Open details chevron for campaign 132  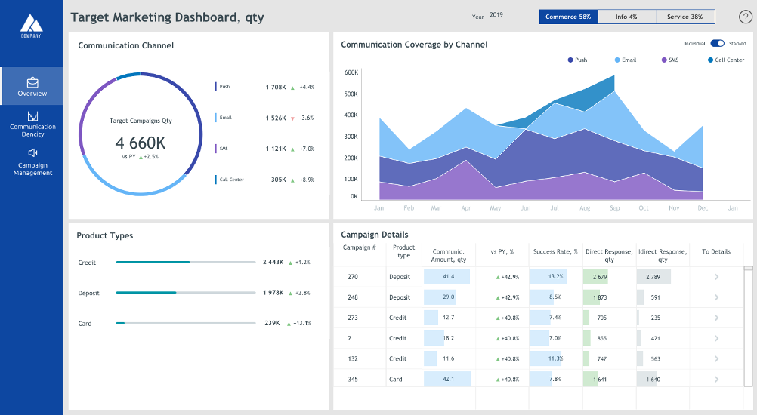(x=716, y=358)
